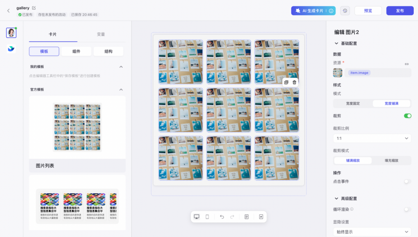Select the 模板 sub-tab
The image size is (418, 237).
(44, 52)
